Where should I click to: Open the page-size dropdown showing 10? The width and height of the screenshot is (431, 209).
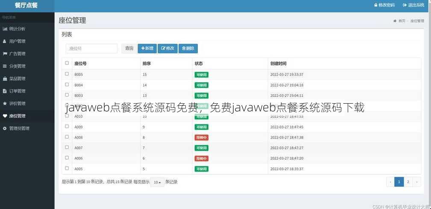(x=157, y=182)
